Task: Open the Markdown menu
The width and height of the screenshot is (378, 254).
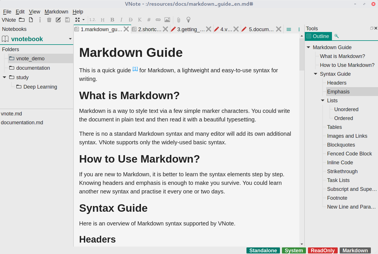Action: pos(56,12)
